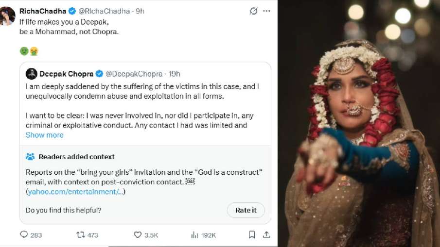Open the yahoo.com/entertainment link
440x247 pixels.
coord(75,192)
